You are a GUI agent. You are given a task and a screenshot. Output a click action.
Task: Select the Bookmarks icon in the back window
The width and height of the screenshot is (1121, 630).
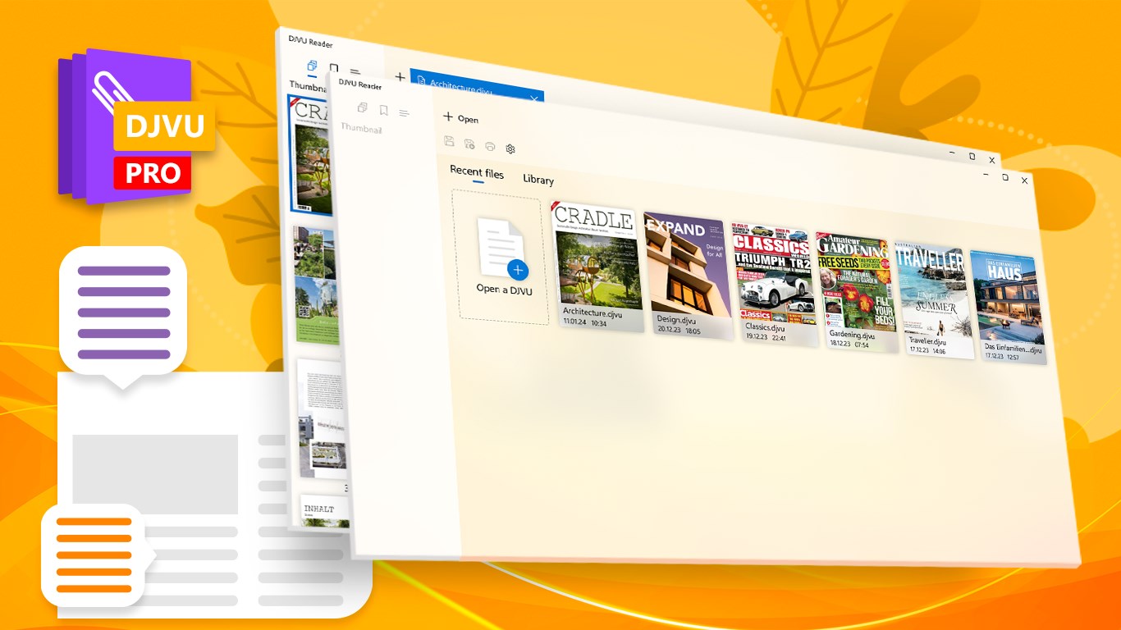pyautogui.click(x=333, y=68)
